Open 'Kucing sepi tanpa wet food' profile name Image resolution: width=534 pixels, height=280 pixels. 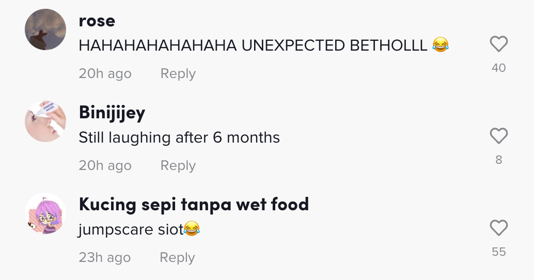[x=194, y=205]
